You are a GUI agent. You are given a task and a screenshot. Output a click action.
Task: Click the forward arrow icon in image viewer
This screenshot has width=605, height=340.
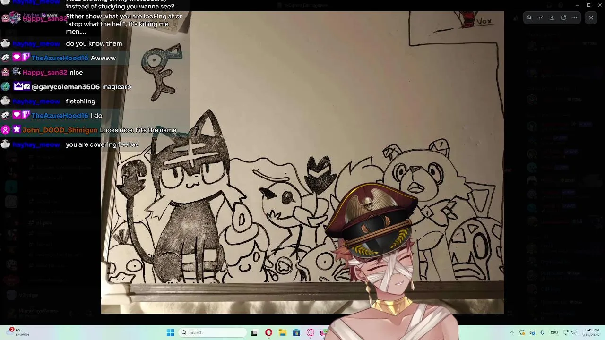(541, 18)
